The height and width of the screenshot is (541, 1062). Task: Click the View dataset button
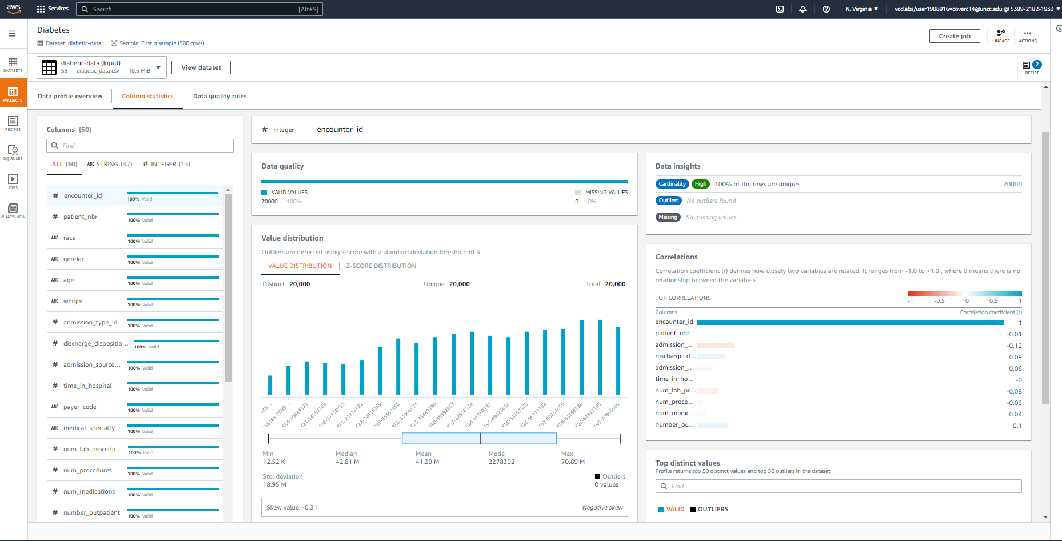(x=201, y=67)
